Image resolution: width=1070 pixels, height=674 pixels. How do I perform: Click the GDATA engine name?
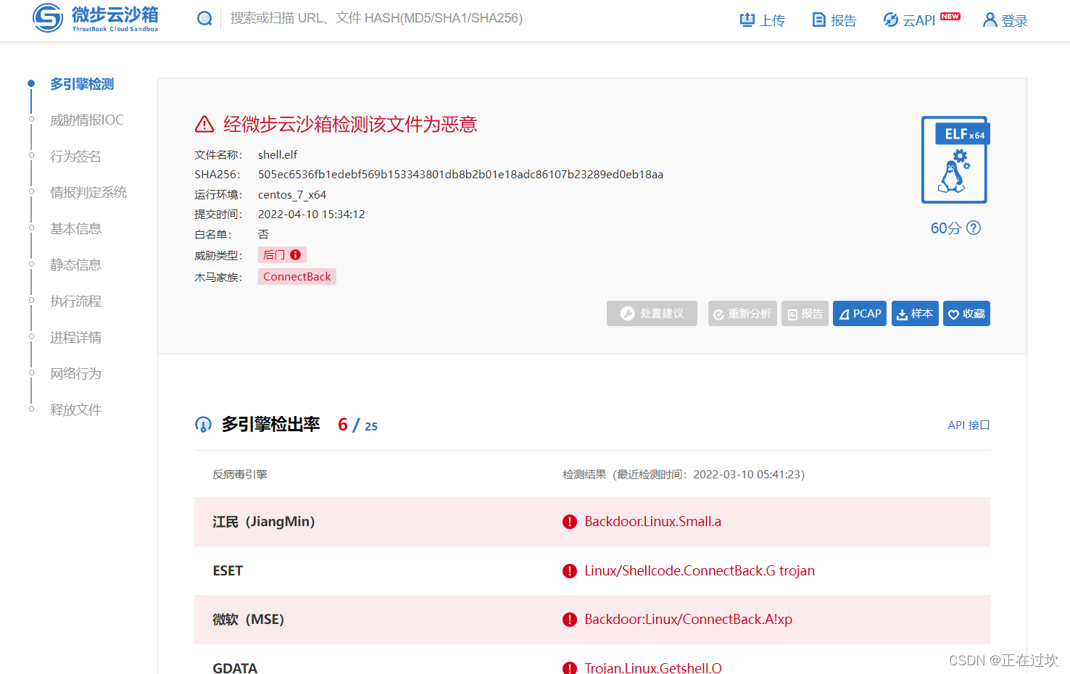[235, 667]
